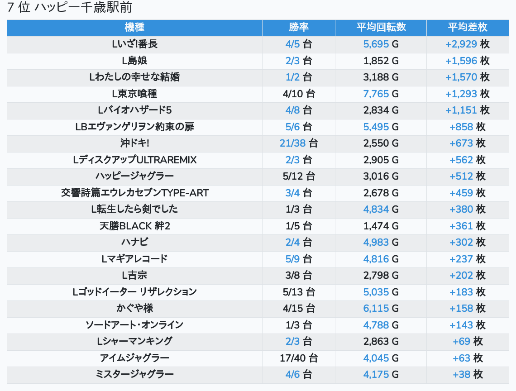Screen dimensions: 516x391
Task: Click average spins 3,016 G
Action: pos(381,176)
